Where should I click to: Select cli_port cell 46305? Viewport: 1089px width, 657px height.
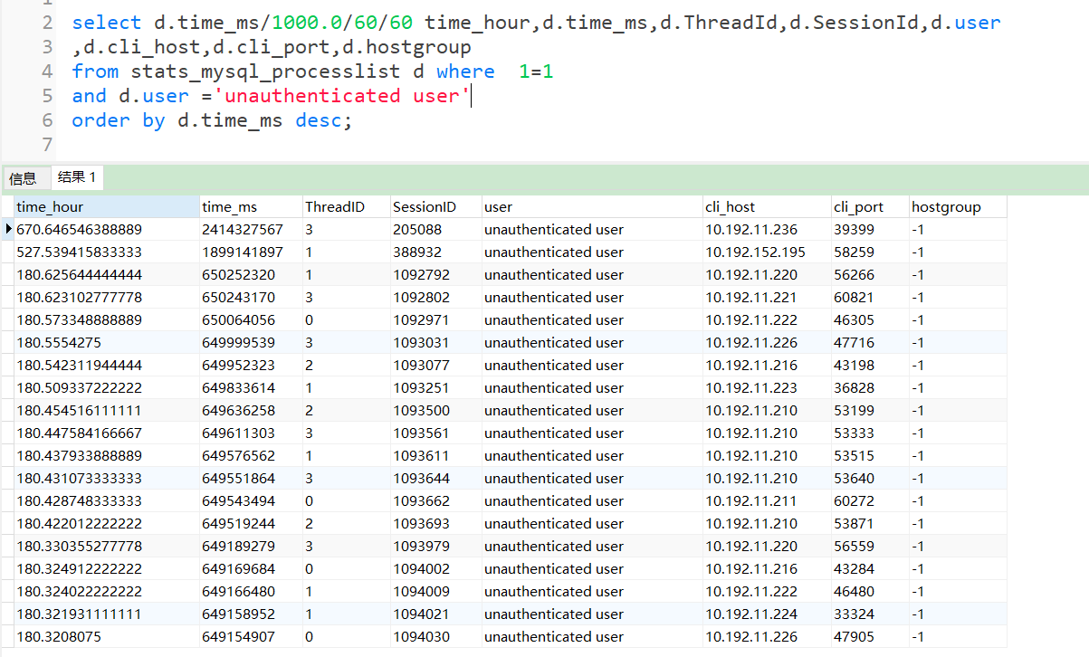(x=869, y=320)
